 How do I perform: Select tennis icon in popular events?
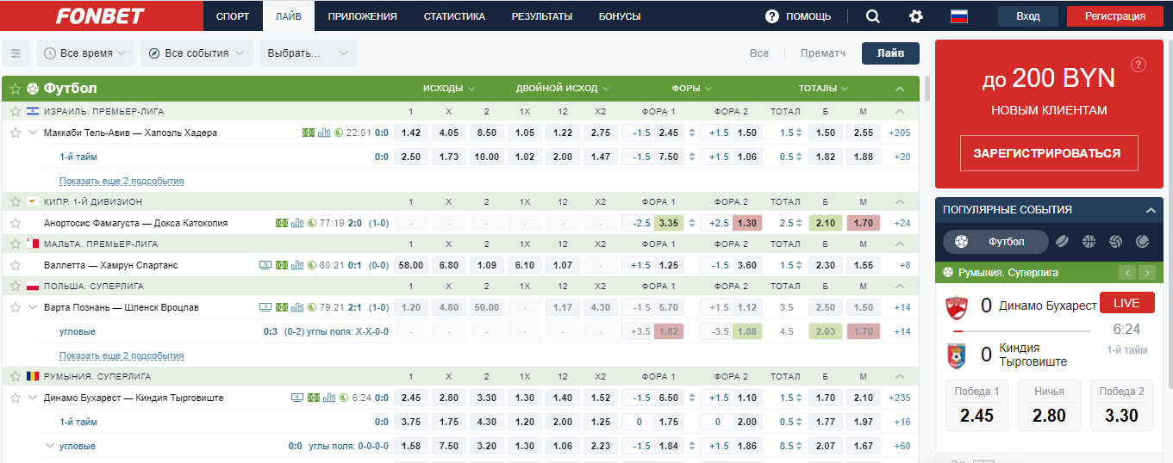(1143, 242)
